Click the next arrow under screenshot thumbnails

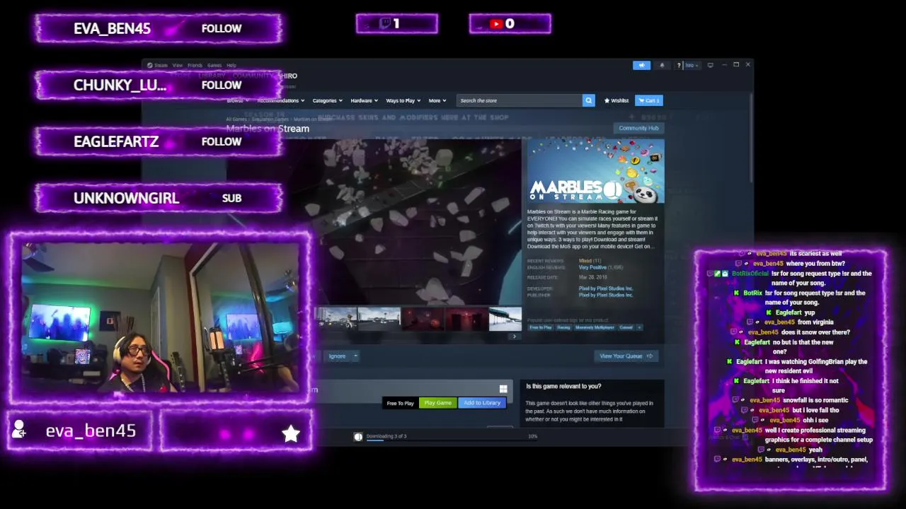click(515, 336)
